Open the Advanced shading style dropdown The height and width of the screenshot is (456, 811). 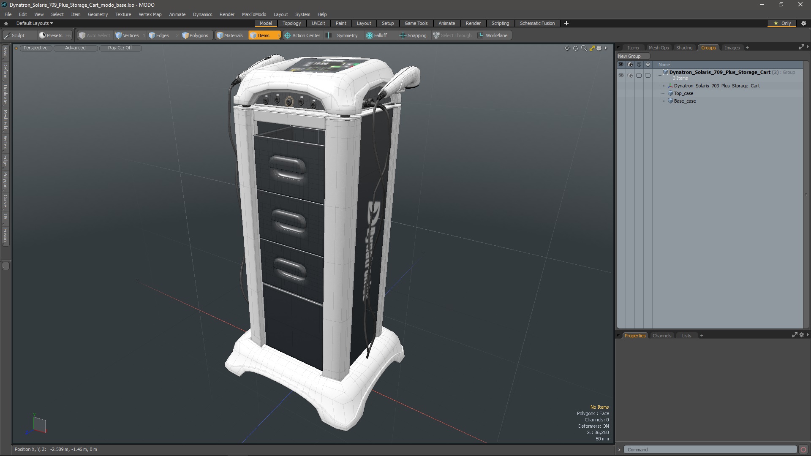coord(75,48)
